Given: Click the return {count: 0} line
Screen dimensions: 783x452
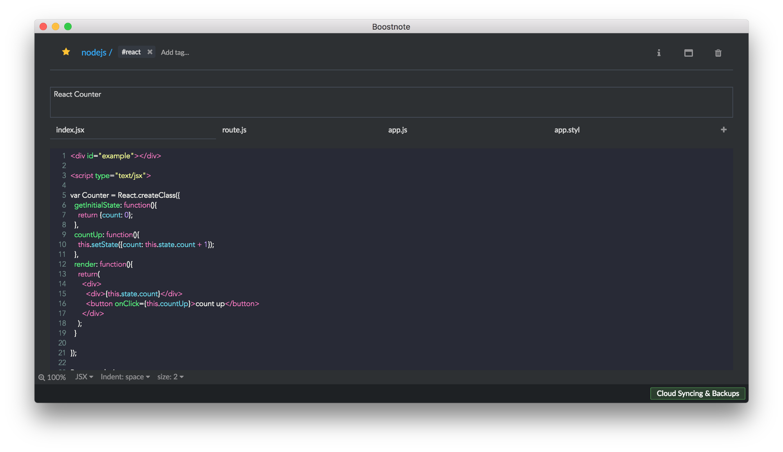Looking at the screenshot, I should pyautogui.click(x=105, y=215).
